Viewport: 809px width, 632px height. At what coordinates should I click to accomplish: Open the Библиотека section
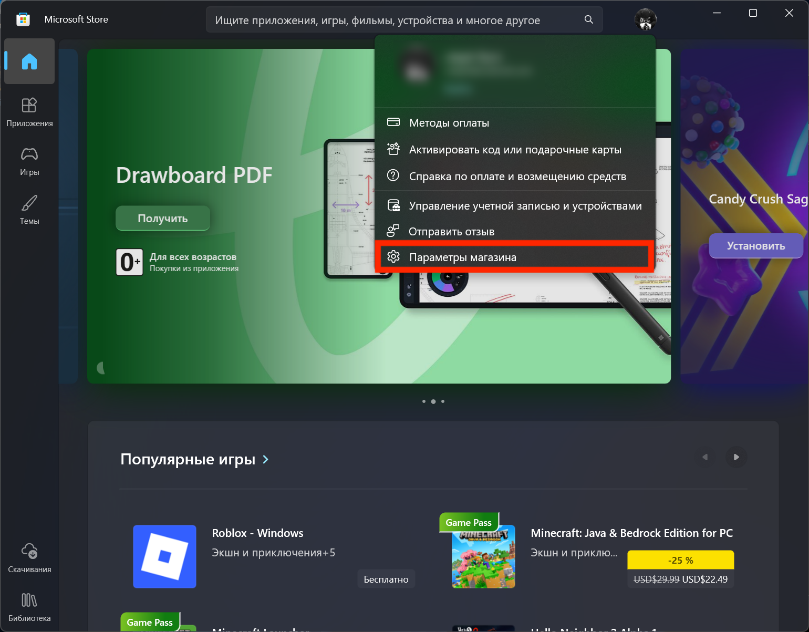pos(29,607)
